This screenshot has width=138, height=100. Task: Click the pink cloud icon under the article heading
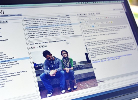34,47
